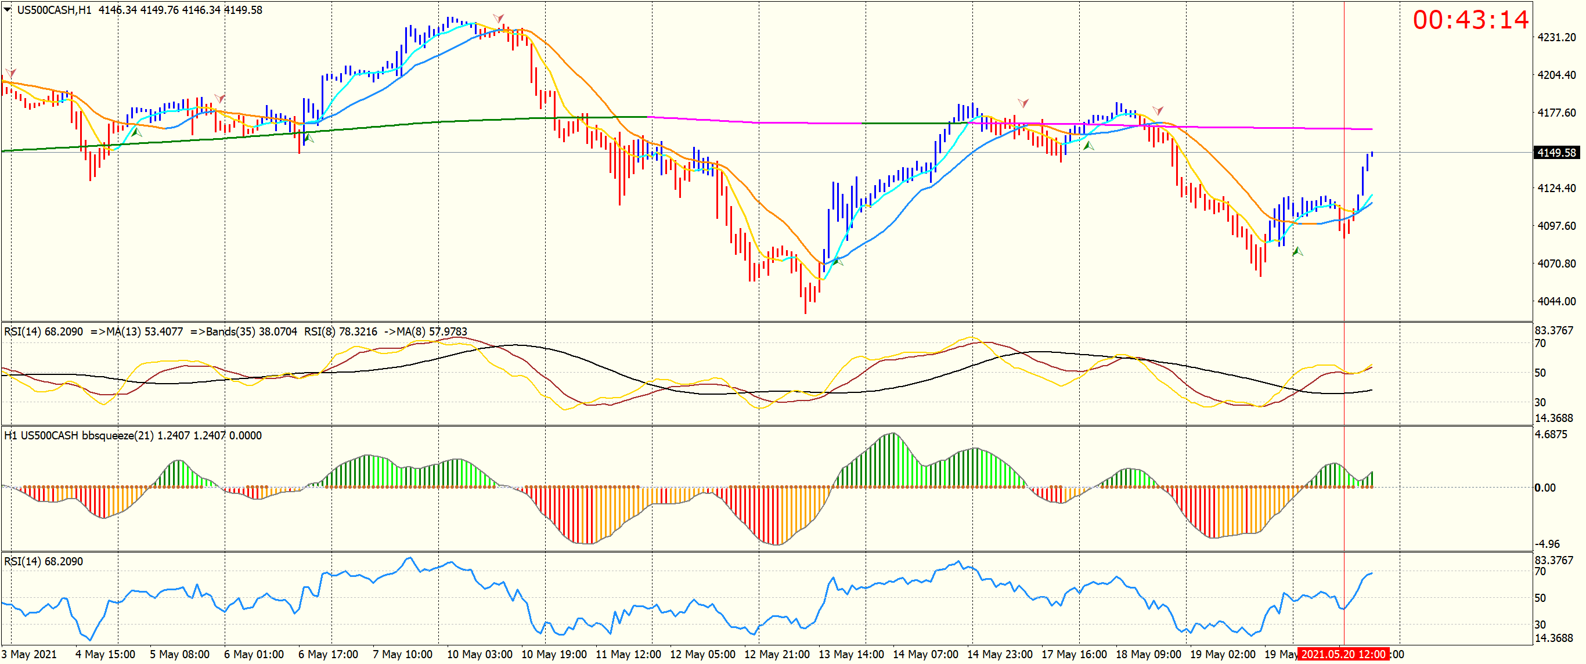The height and width of the screenshot is (664, 1586).
Task: Click green buy arrow near 17 May 16:00
Action: click(1088, 146)
